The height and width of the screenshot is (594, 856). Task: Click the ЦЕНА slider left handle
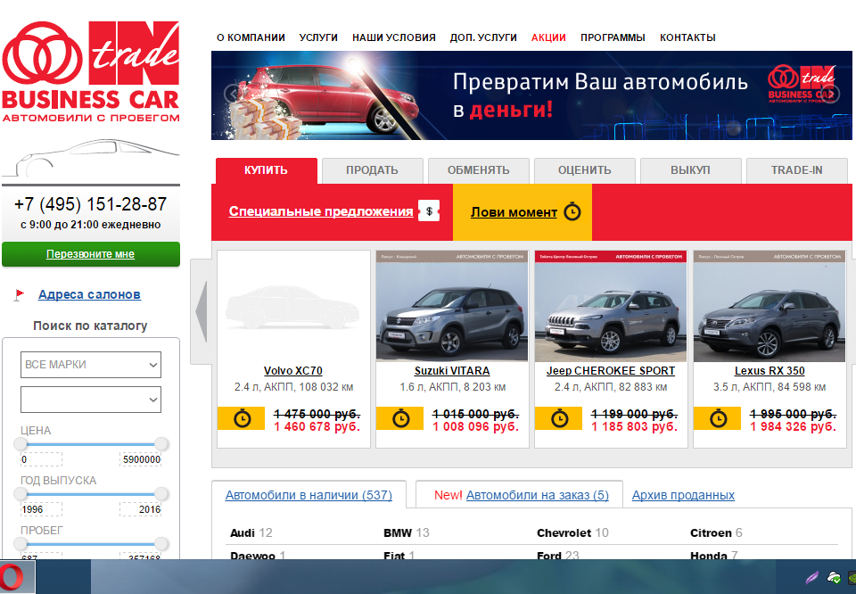pos(21,444)
